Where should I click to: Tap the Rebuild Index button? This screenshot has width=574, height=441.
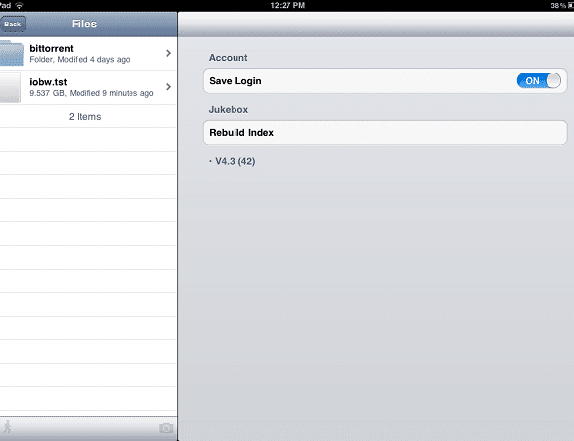(x=385, y=132)
